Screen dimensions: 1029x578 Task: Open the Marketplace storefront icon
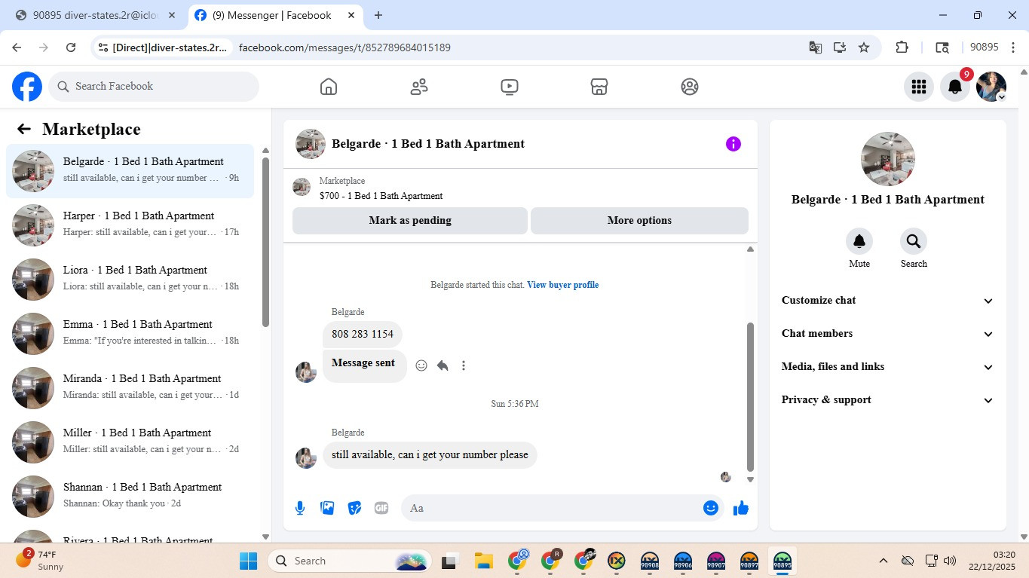[x=599, y=87]
